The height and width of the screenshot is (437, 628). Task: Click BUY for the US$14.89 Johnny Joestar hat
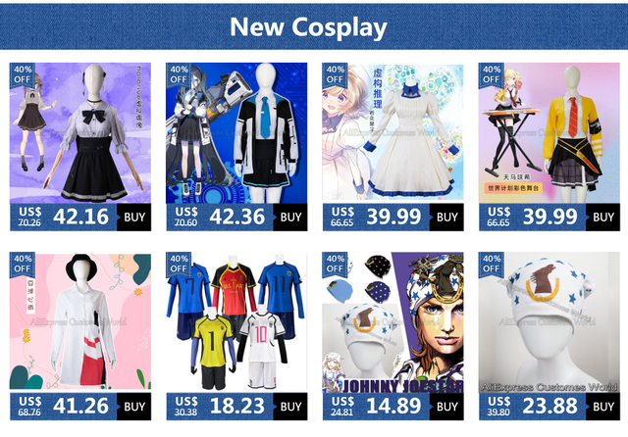click(x=446, y=407)
